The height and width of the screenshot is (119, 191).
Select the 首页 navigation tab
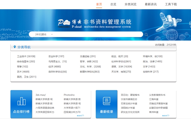pos(99,4)
